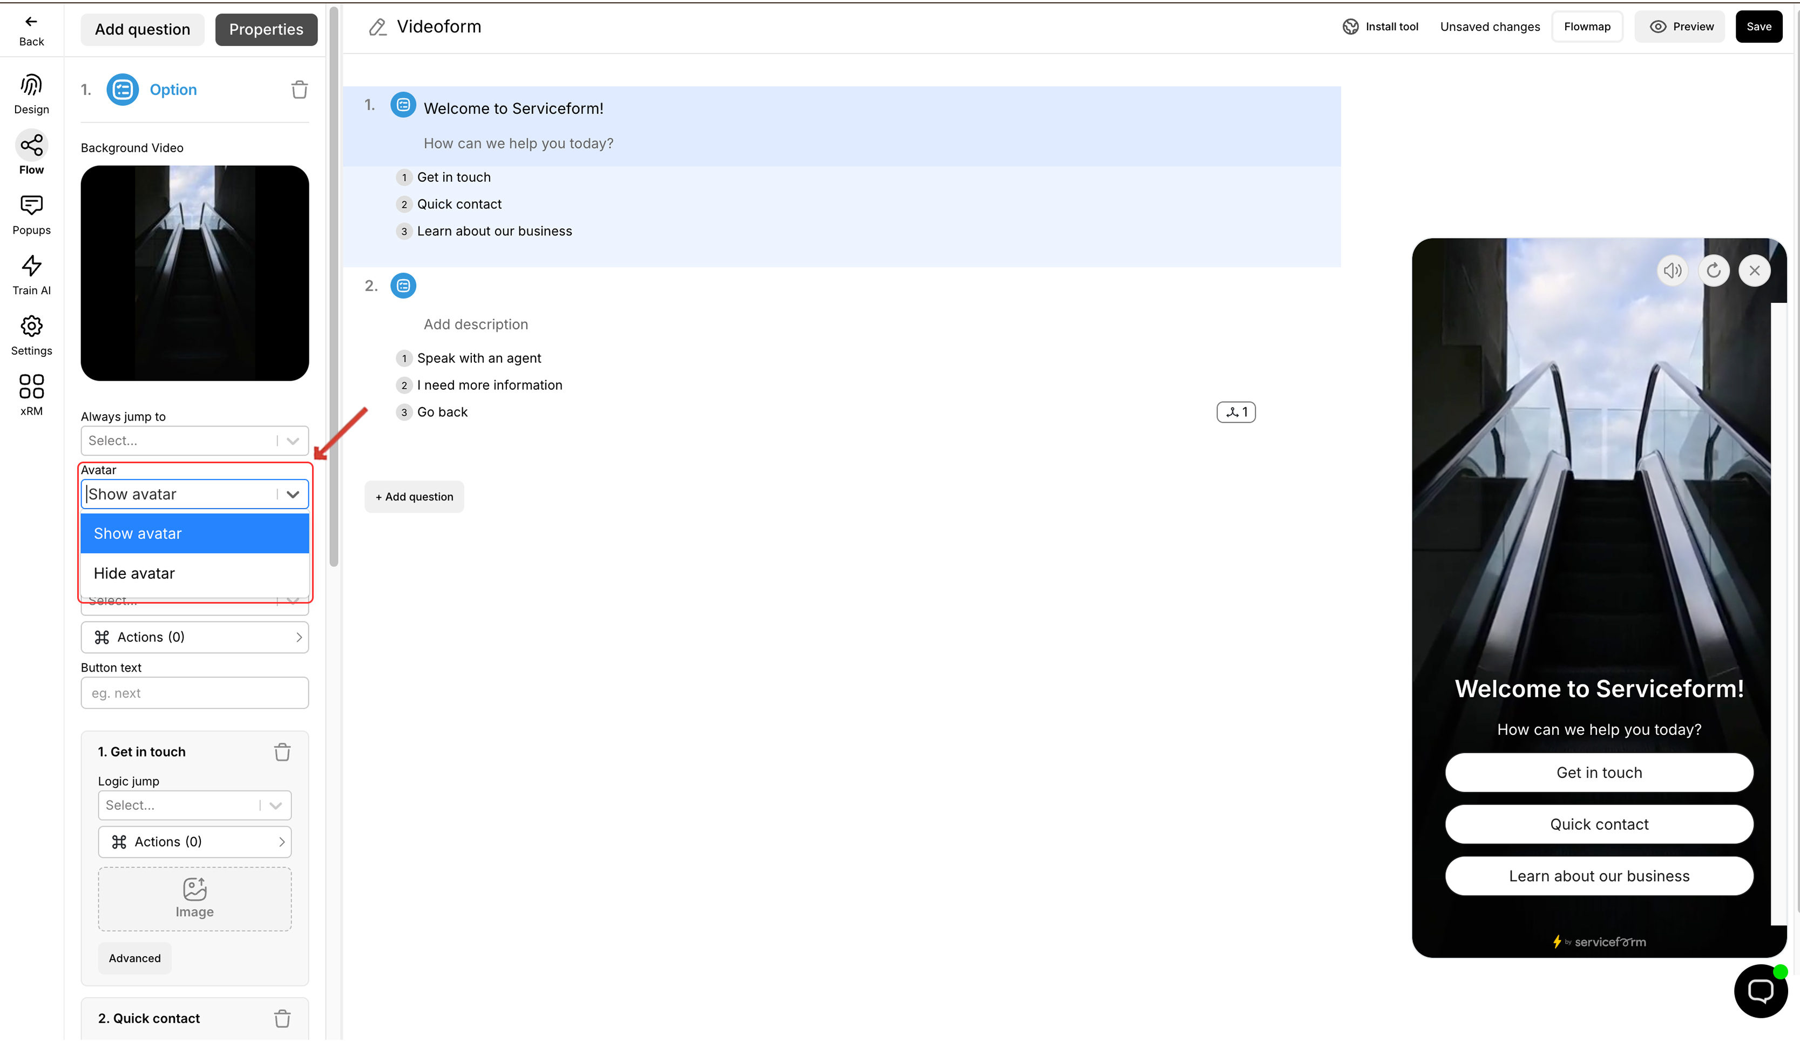Viewport: 1800px width, 1042px height.
Task: Choose 'Show avatar' from the dropdown
Action: [194, 533]
